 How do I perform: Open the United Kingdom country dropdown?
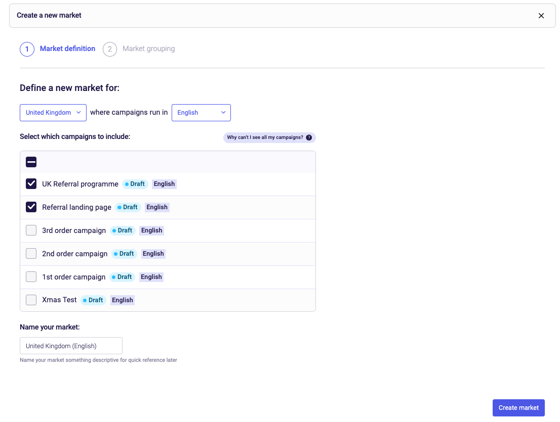[x=53, y=113]
